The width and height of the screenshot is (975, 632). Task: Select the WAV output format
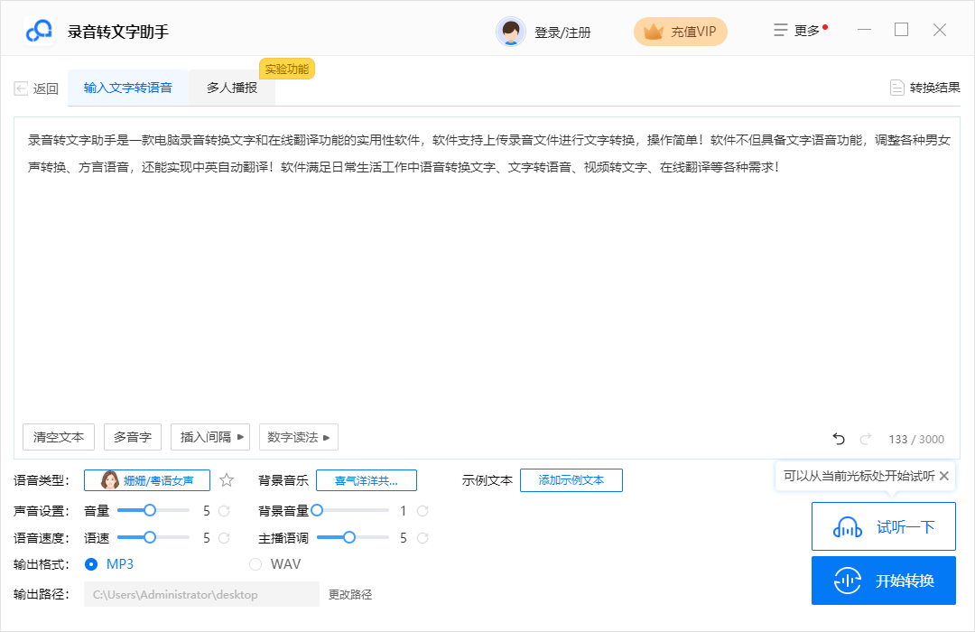tap(255, 563)
